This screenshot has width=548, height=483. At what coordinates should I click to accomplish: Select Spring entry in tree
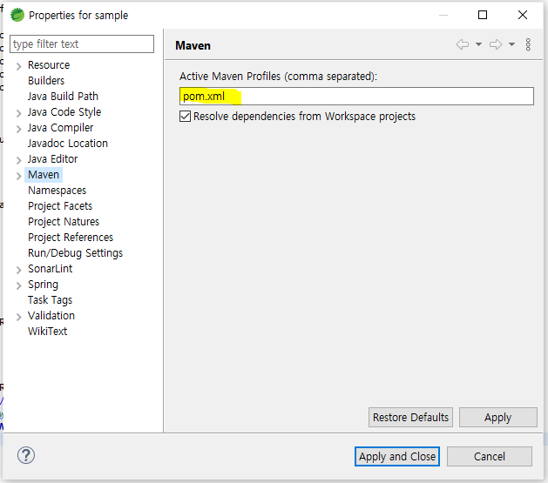pos(43,285)
